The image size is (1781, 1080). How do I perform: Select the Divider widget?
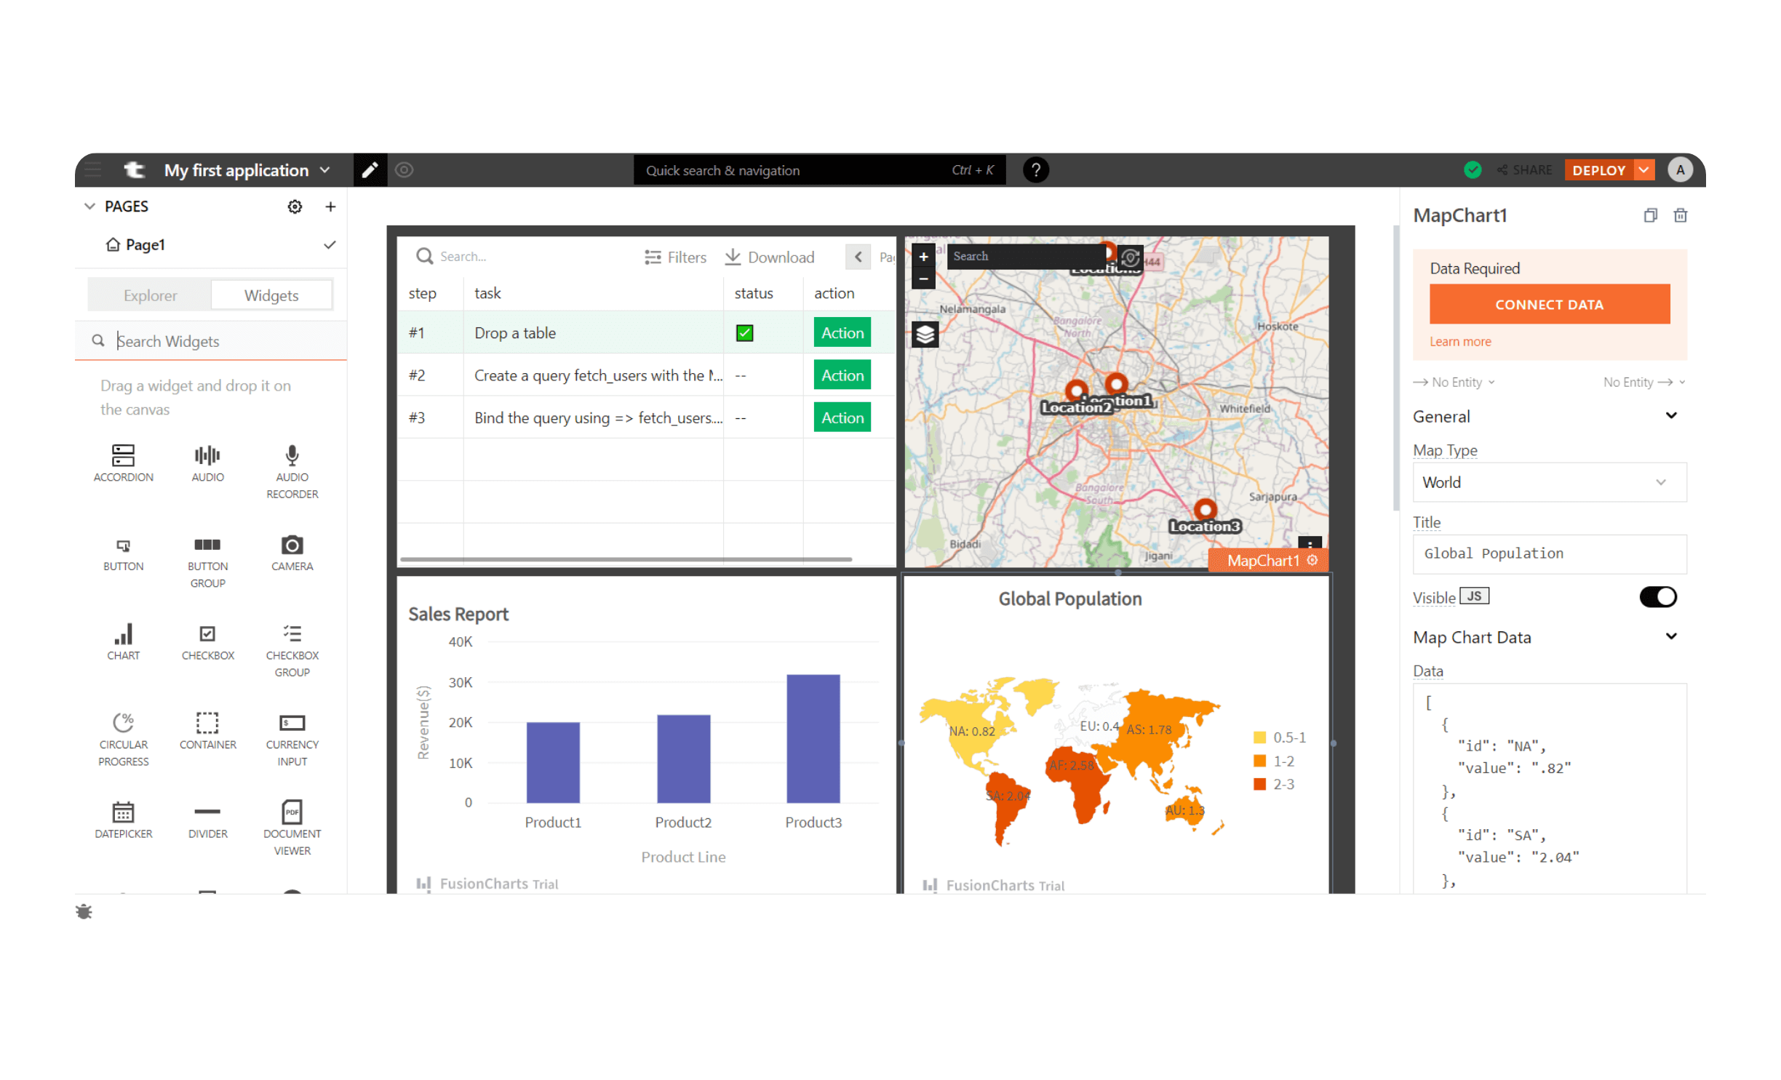tap(208, 821)
